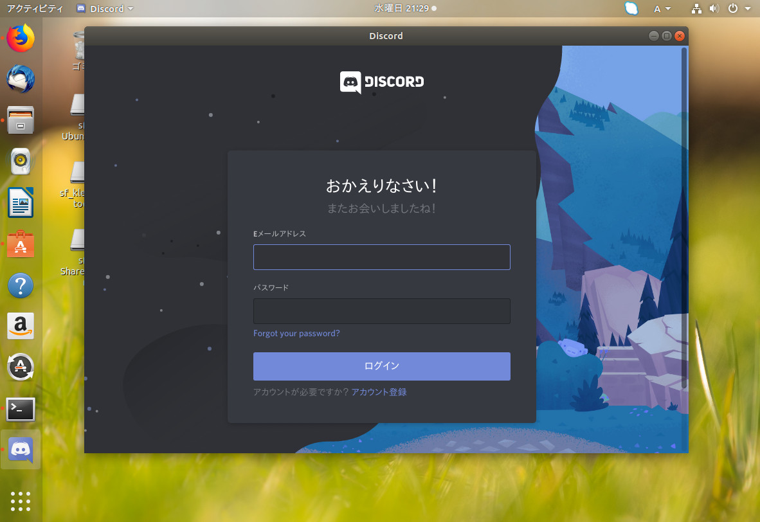Click the おかえりなさい! heading

[382, 186]
